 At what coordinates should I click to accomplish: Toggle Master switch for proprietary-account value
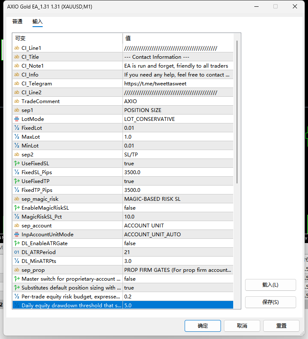tap(178, 279)
